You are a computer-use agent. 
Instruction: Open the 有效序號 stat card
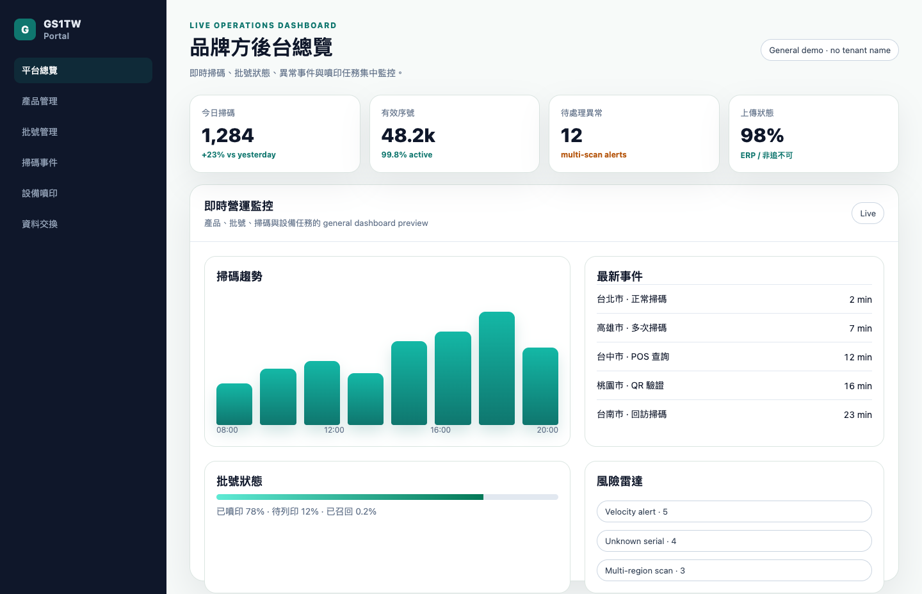455,134
